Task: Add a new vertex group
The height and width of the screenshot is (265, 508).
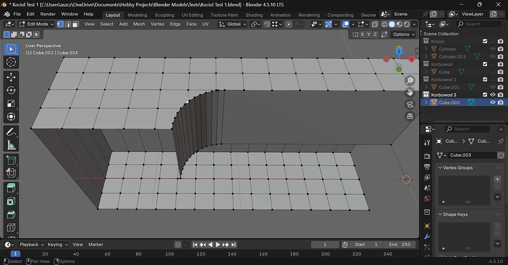Action: click(x=498, y=179)
